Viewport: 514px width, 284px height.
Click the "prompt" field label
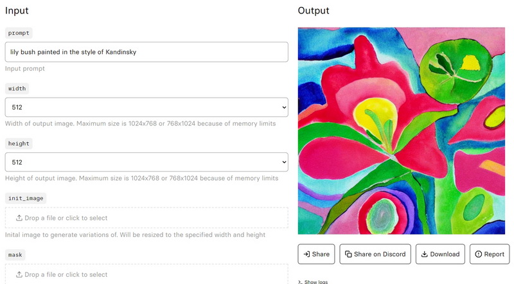pyautogui.click(x=19, y=32)
